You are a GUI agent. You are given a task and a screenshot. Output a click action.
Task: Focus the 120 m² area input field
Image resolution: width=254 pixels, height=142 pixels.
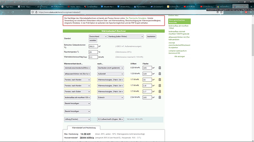click(147, 74)
